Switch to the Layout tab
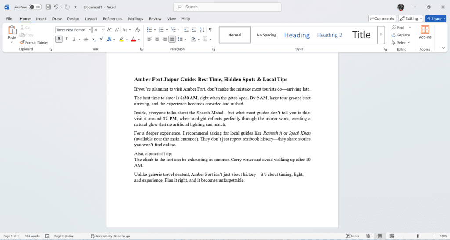 click(x=91, y=18)
